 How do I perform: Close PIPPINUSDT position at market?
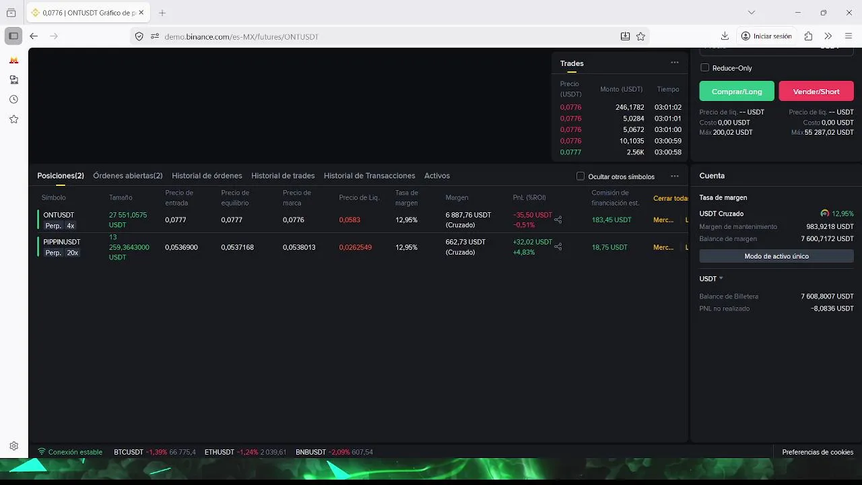663,247
